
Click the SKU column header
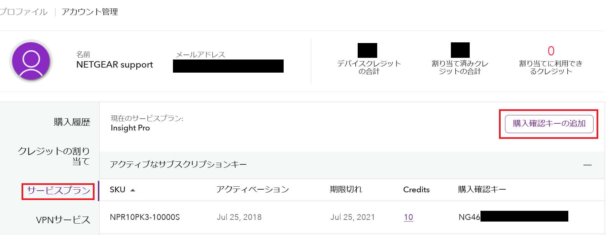[x=117, y=190]
